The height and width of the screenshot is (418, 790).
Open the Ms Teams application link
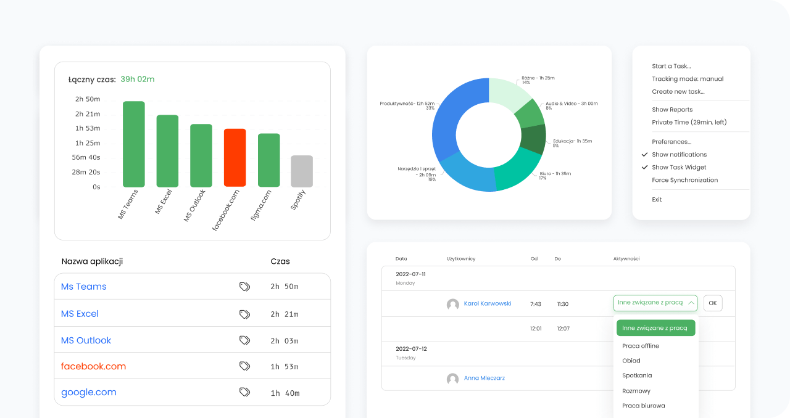[83, 287]
